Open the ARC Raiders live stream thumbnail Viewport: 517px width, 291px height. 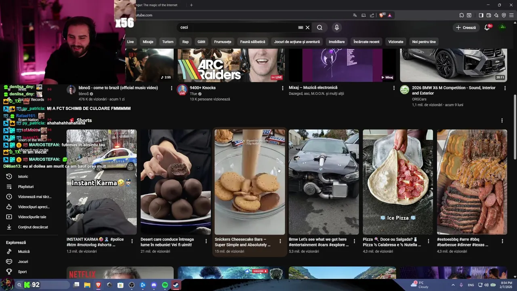click(231, 65)
